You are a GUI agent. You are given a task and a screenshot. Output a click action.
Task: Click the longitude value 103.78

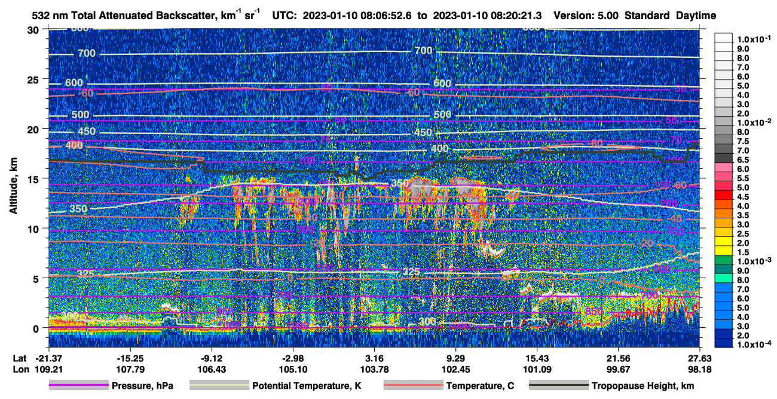pyautogui.click(x=374, y=369)
